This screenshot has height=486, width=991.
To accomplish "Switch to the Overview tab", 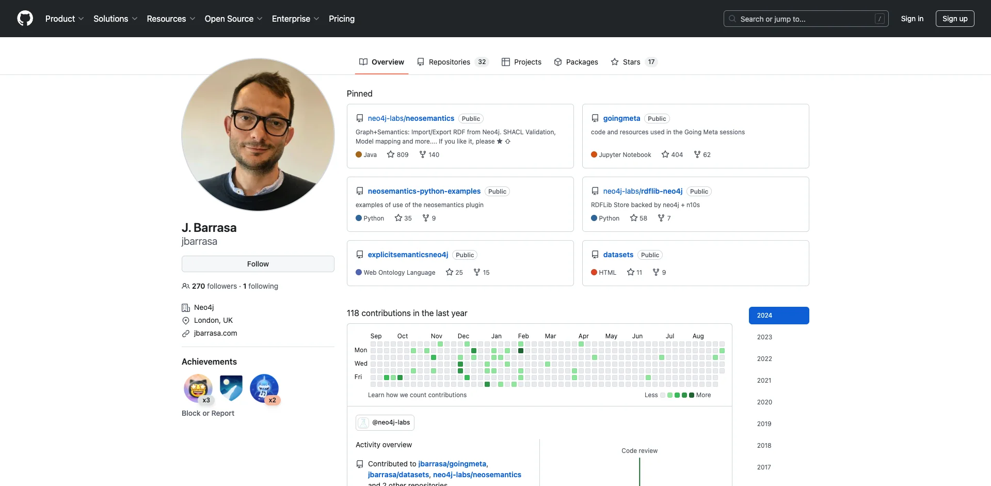I will pos(382,62).
